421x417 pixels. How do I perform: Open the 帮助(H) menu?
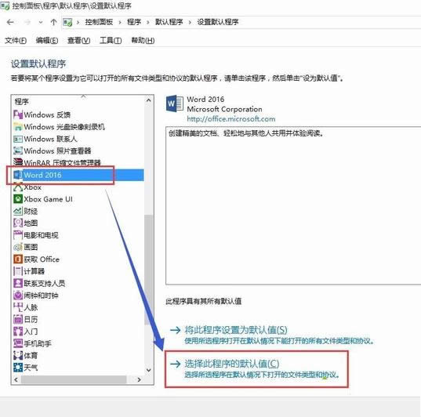click(x=143, y=41)
